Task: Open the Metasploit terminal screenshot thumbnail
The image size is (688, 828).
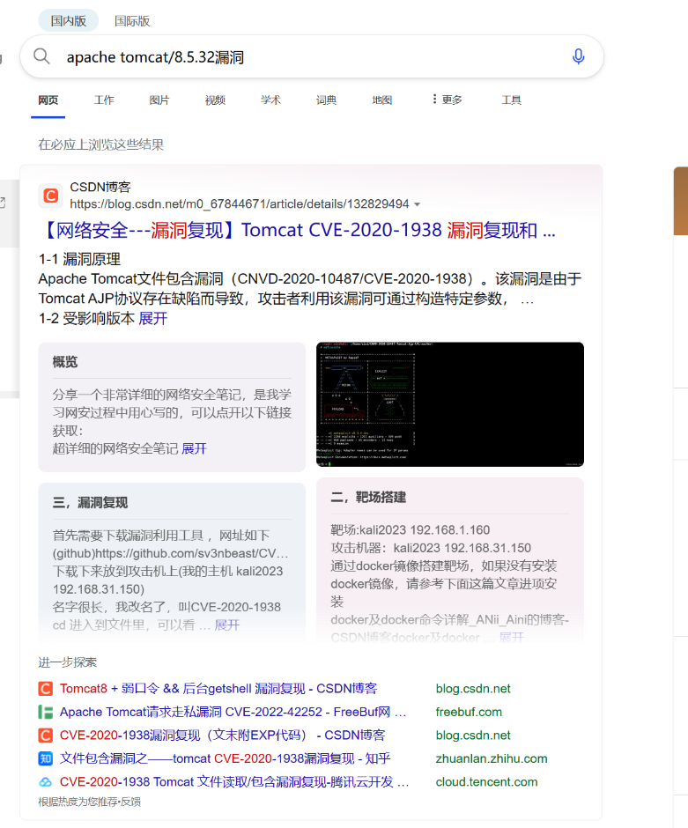Action: click(x=450, y=404)
